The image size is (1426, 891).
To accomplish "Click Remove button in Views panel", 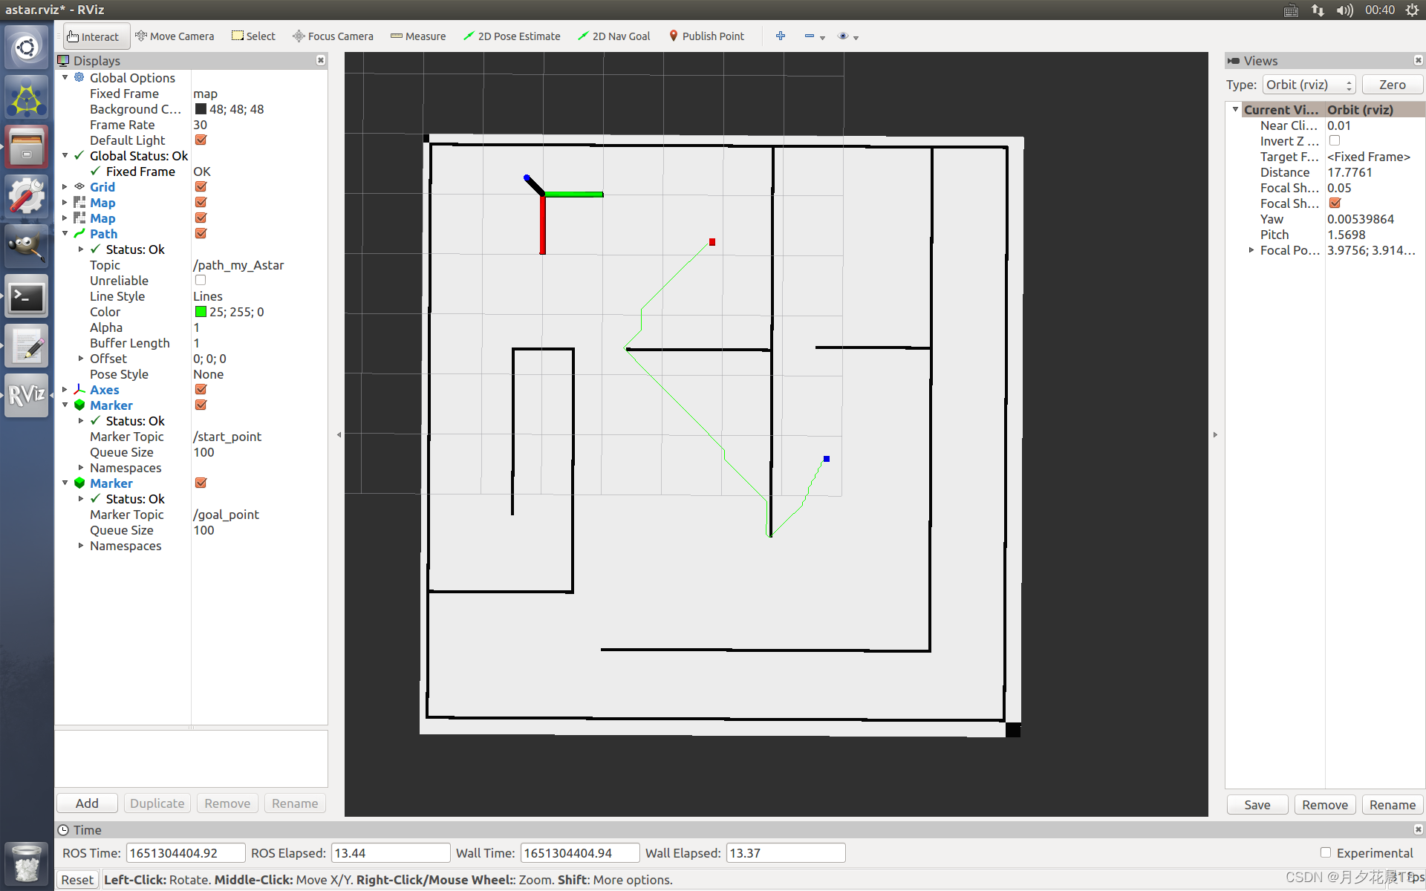I will pos(1325,805).
